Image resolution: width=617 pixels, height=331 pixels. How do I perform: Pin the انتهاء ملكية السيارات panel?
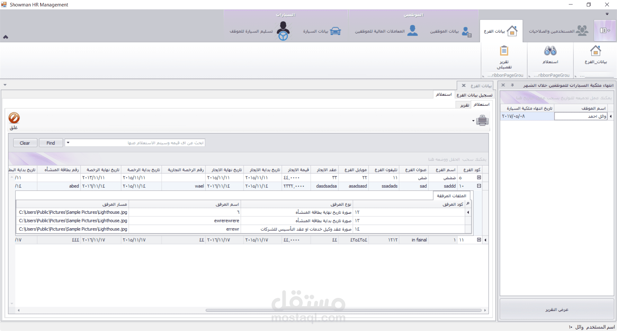[512, 85]
